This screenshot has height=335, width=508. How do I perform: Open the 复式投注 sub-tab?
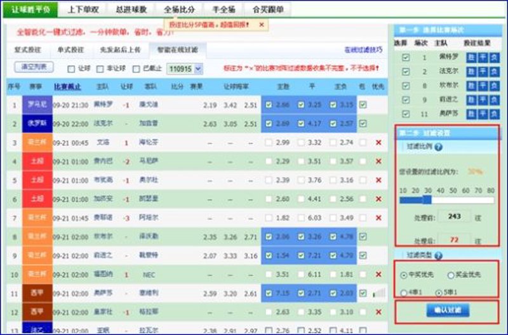coord(28,50)
